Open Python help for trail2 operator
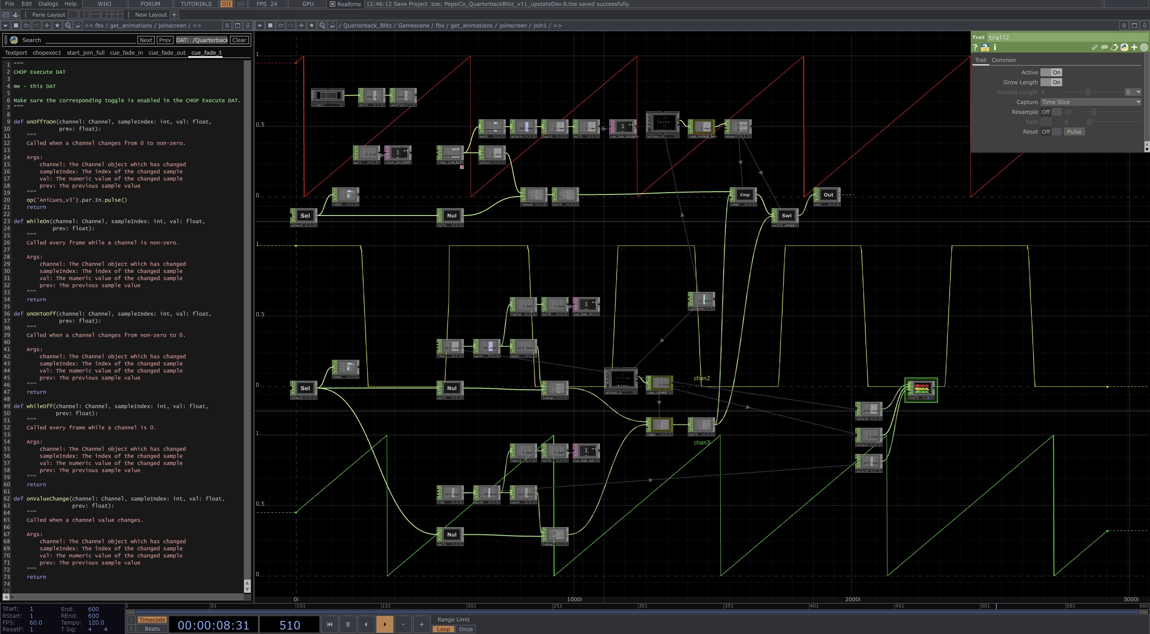 pyautogui.click(x=985, y=47)
